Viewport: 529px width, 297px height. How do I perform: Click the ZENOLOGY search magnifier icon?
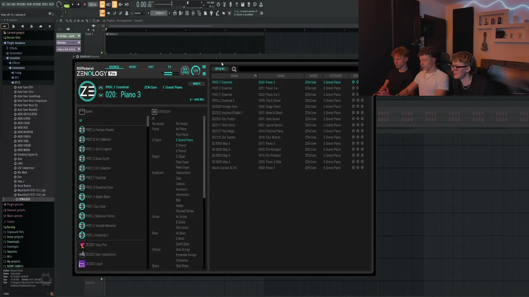(234, 69)
